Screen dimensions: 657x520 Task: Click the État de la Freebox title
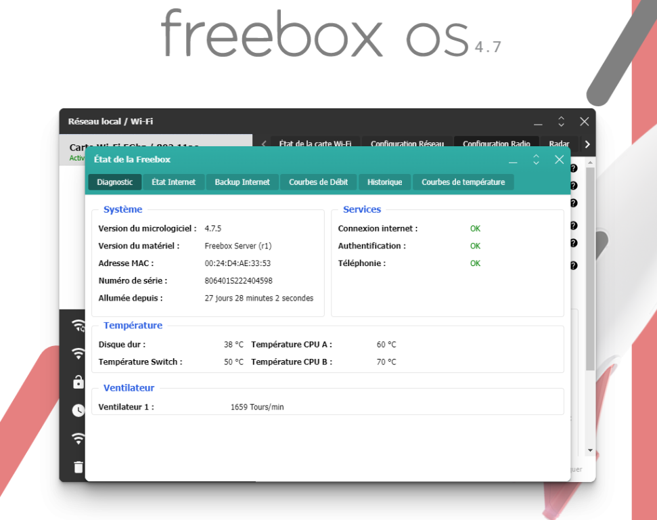(132, 159)
